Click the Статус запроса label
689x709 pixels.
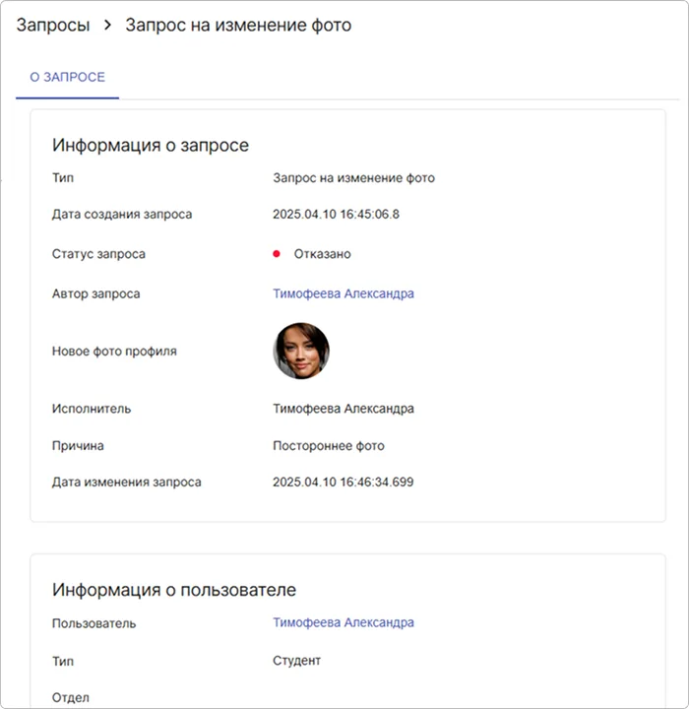(98, 254)
